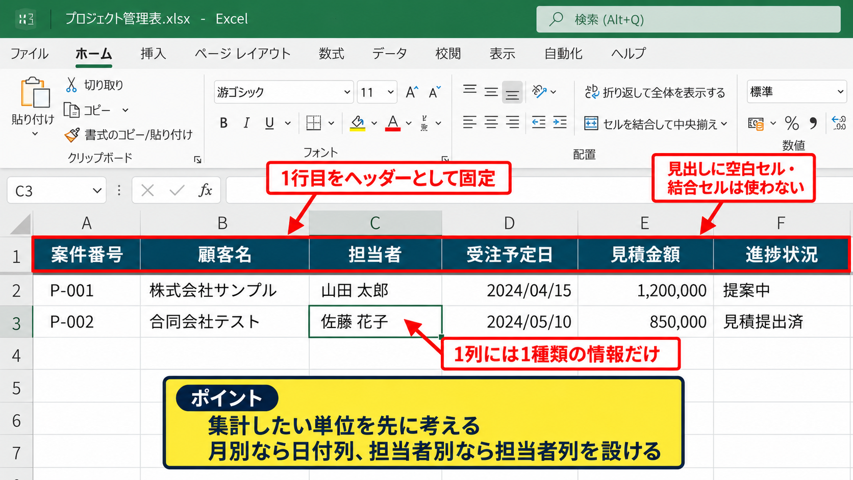Toggle bottom vertical alignment
Image resolution: width=853 pixels, height=480 pixels.
click(512, 92)
